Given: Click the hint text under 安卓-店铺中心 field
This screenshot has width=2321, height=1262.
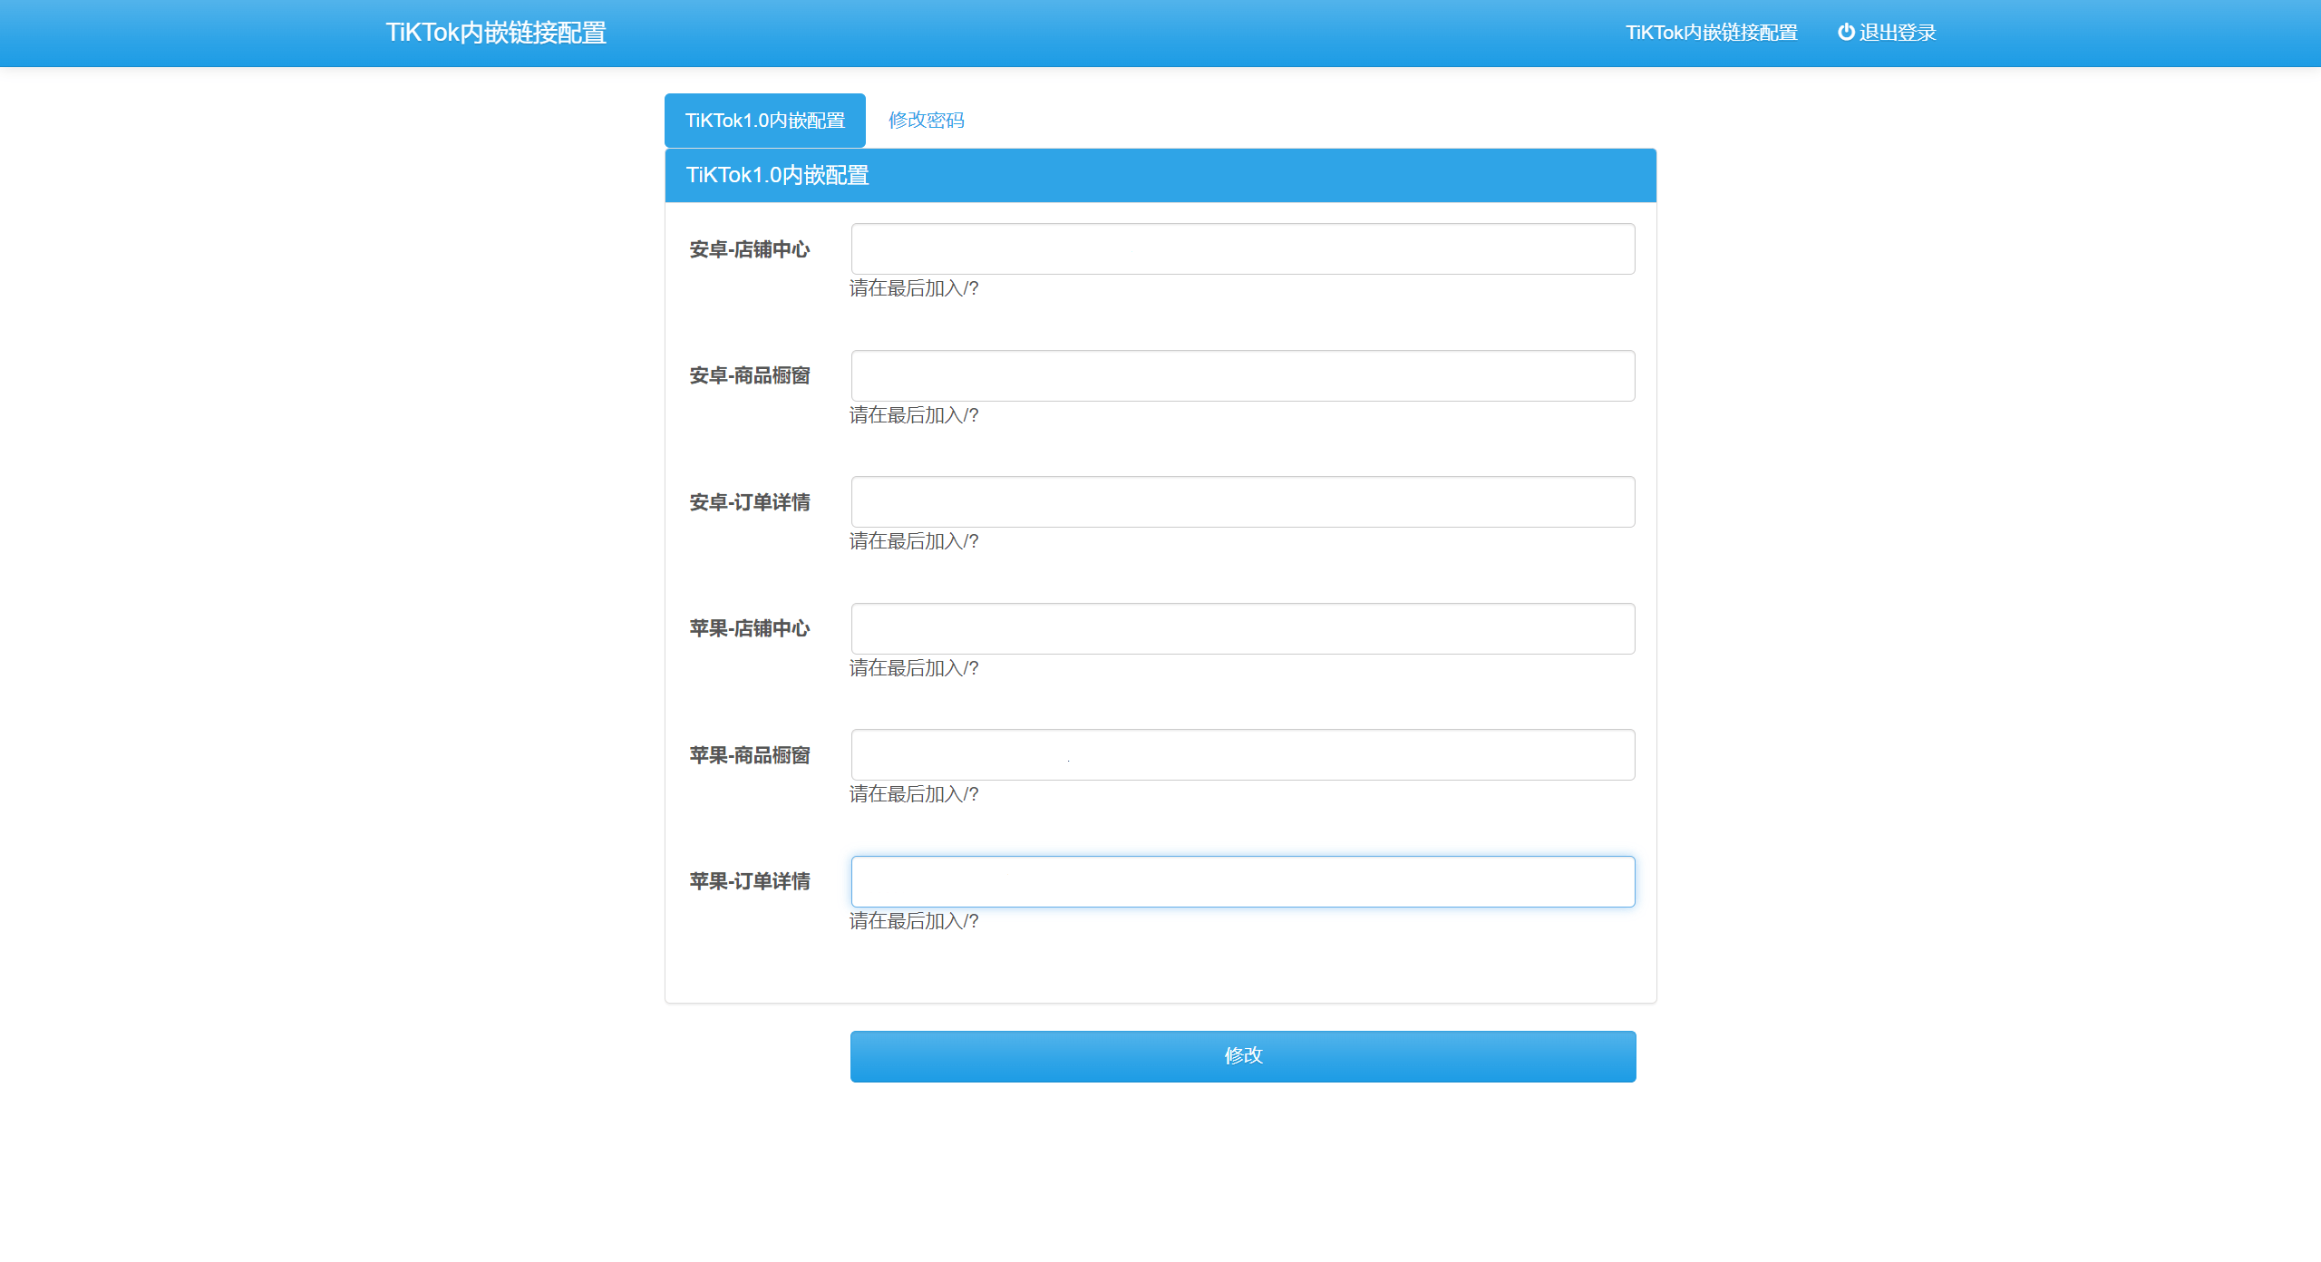Looking at the screenshot, I should 913,288.
